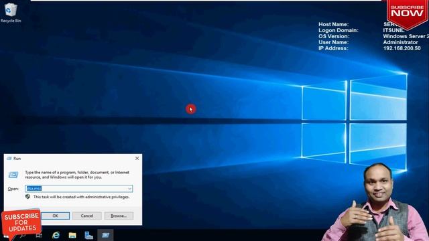Image resolution: width=429 pixels, height=241 pixels.
Task: Click the IP Address value 192.168.200.50
Action: 402,48
